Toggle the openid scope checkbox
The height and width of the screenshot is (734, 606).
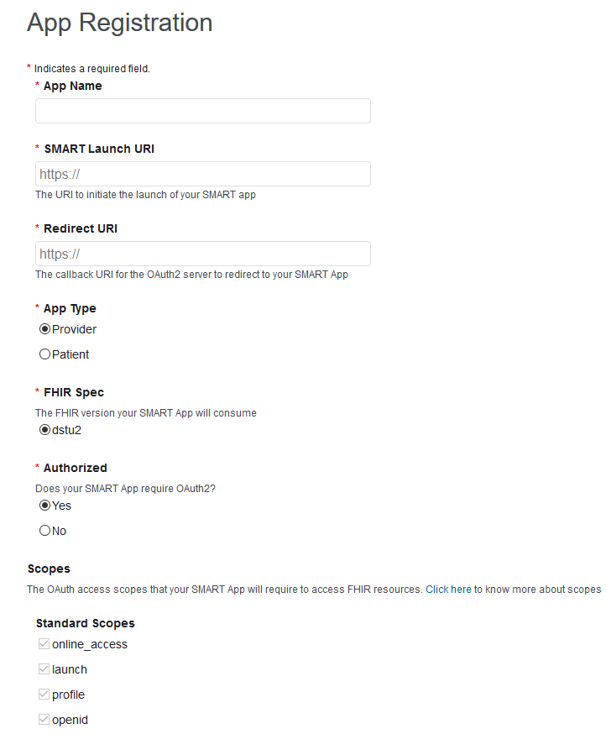(44, 720)
